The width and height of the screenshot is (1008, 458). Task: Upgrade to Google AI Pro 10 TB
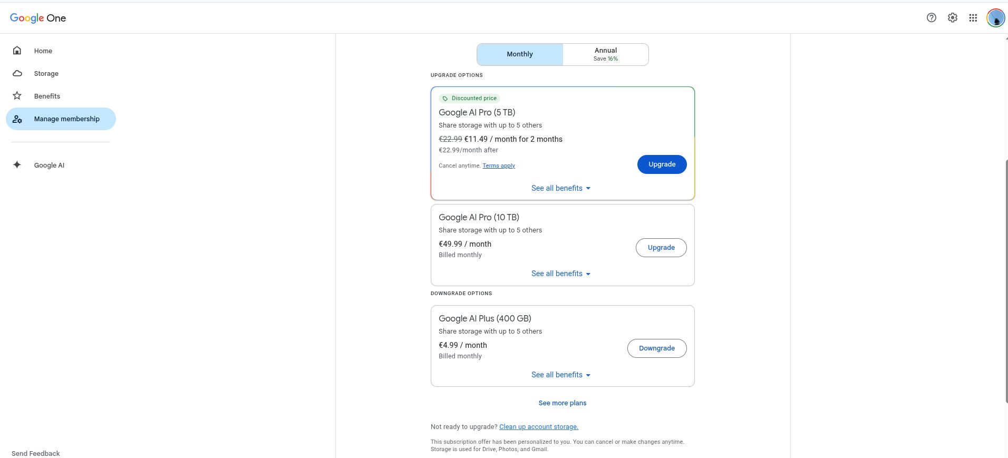[661, 248]
